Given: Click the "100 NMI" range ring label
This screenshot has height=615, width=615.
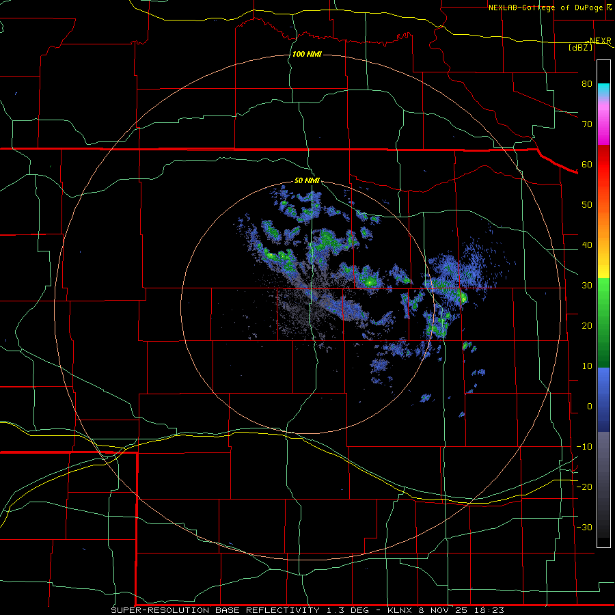Looking at the screenshot, I should click(x=307, y=54).
